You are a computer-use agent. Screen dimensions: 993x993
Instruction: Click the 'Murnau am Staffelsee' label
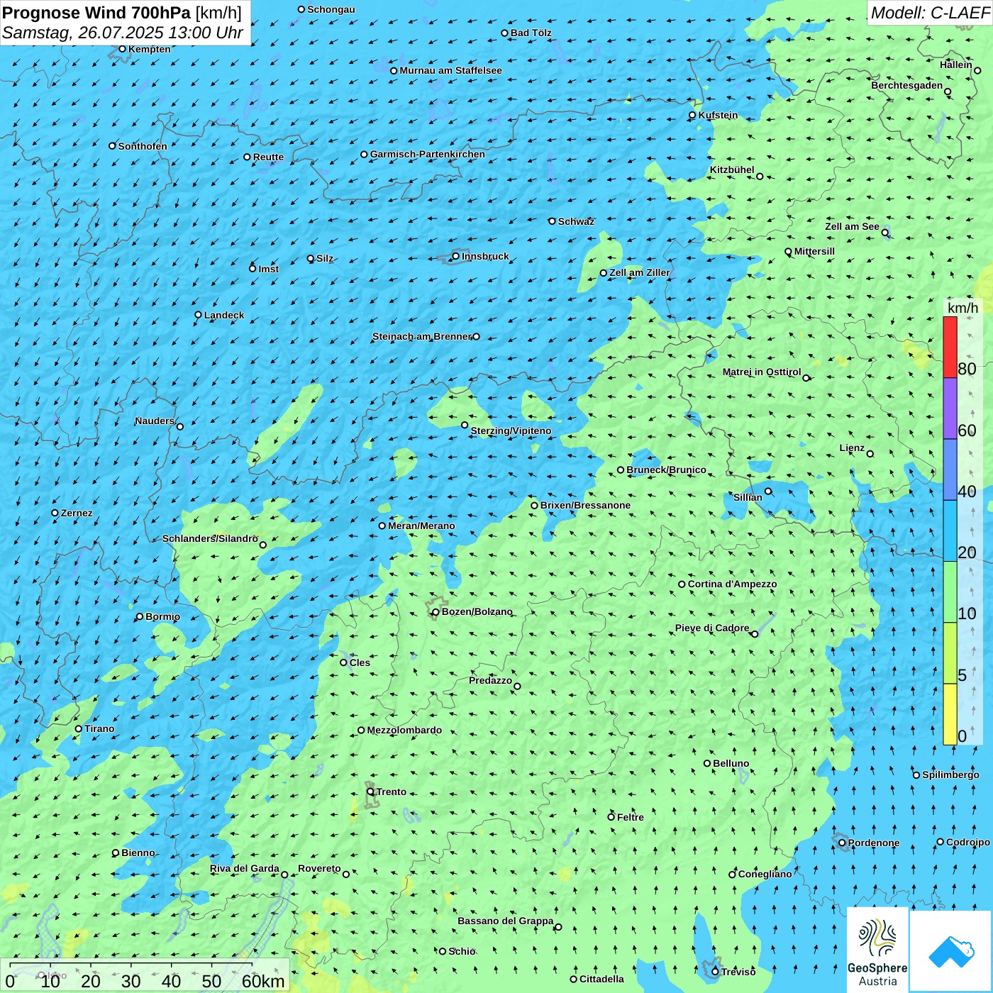tap(450, 70)
